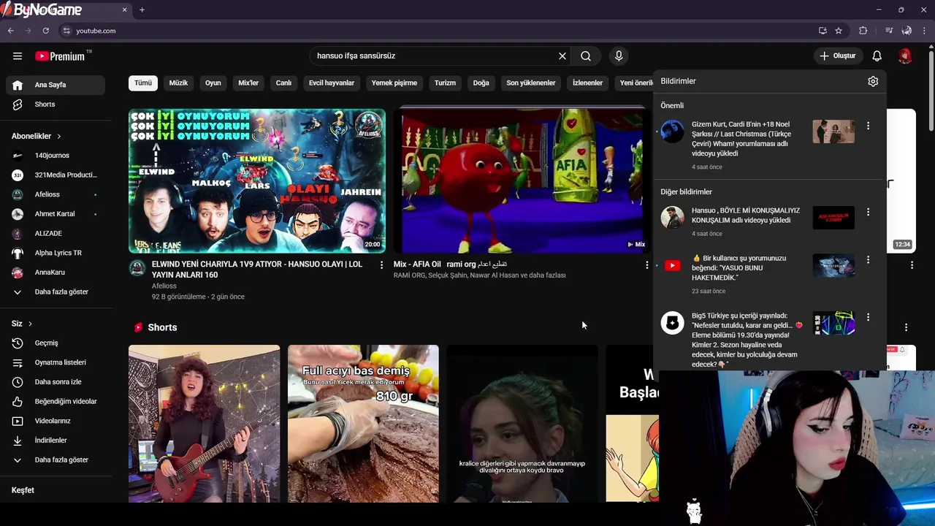Open Shorts in the sidebar

pos(56,104)
